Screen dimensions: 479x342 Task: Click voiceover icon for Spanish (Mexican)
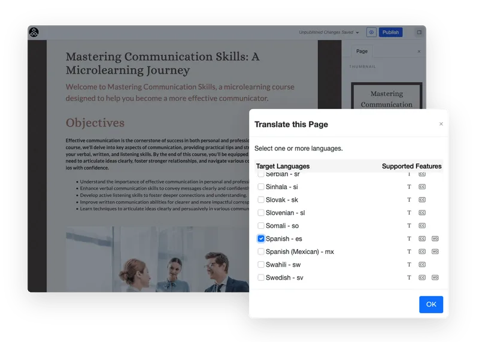pos(435,252)
